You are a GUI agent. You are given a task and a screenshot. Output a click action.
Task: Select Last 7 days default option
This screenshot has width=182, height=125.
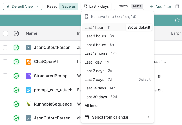118,80
